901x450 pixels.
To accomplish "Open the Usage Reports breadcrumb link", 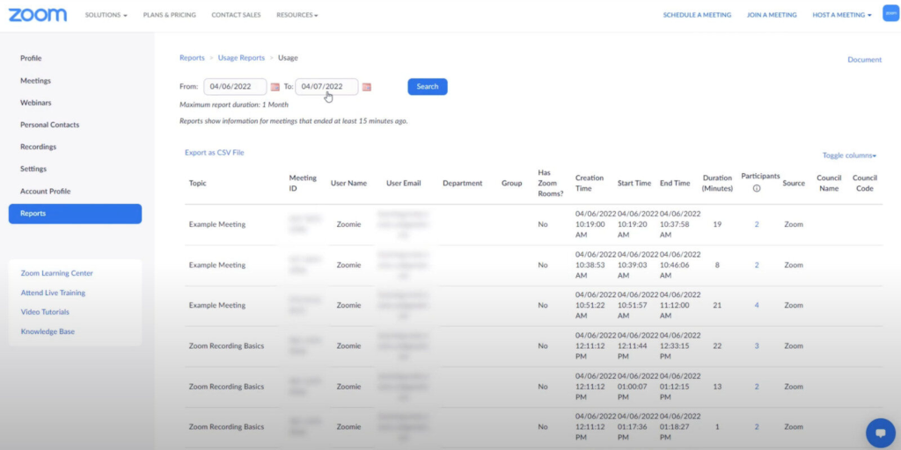I will (241, 58).
